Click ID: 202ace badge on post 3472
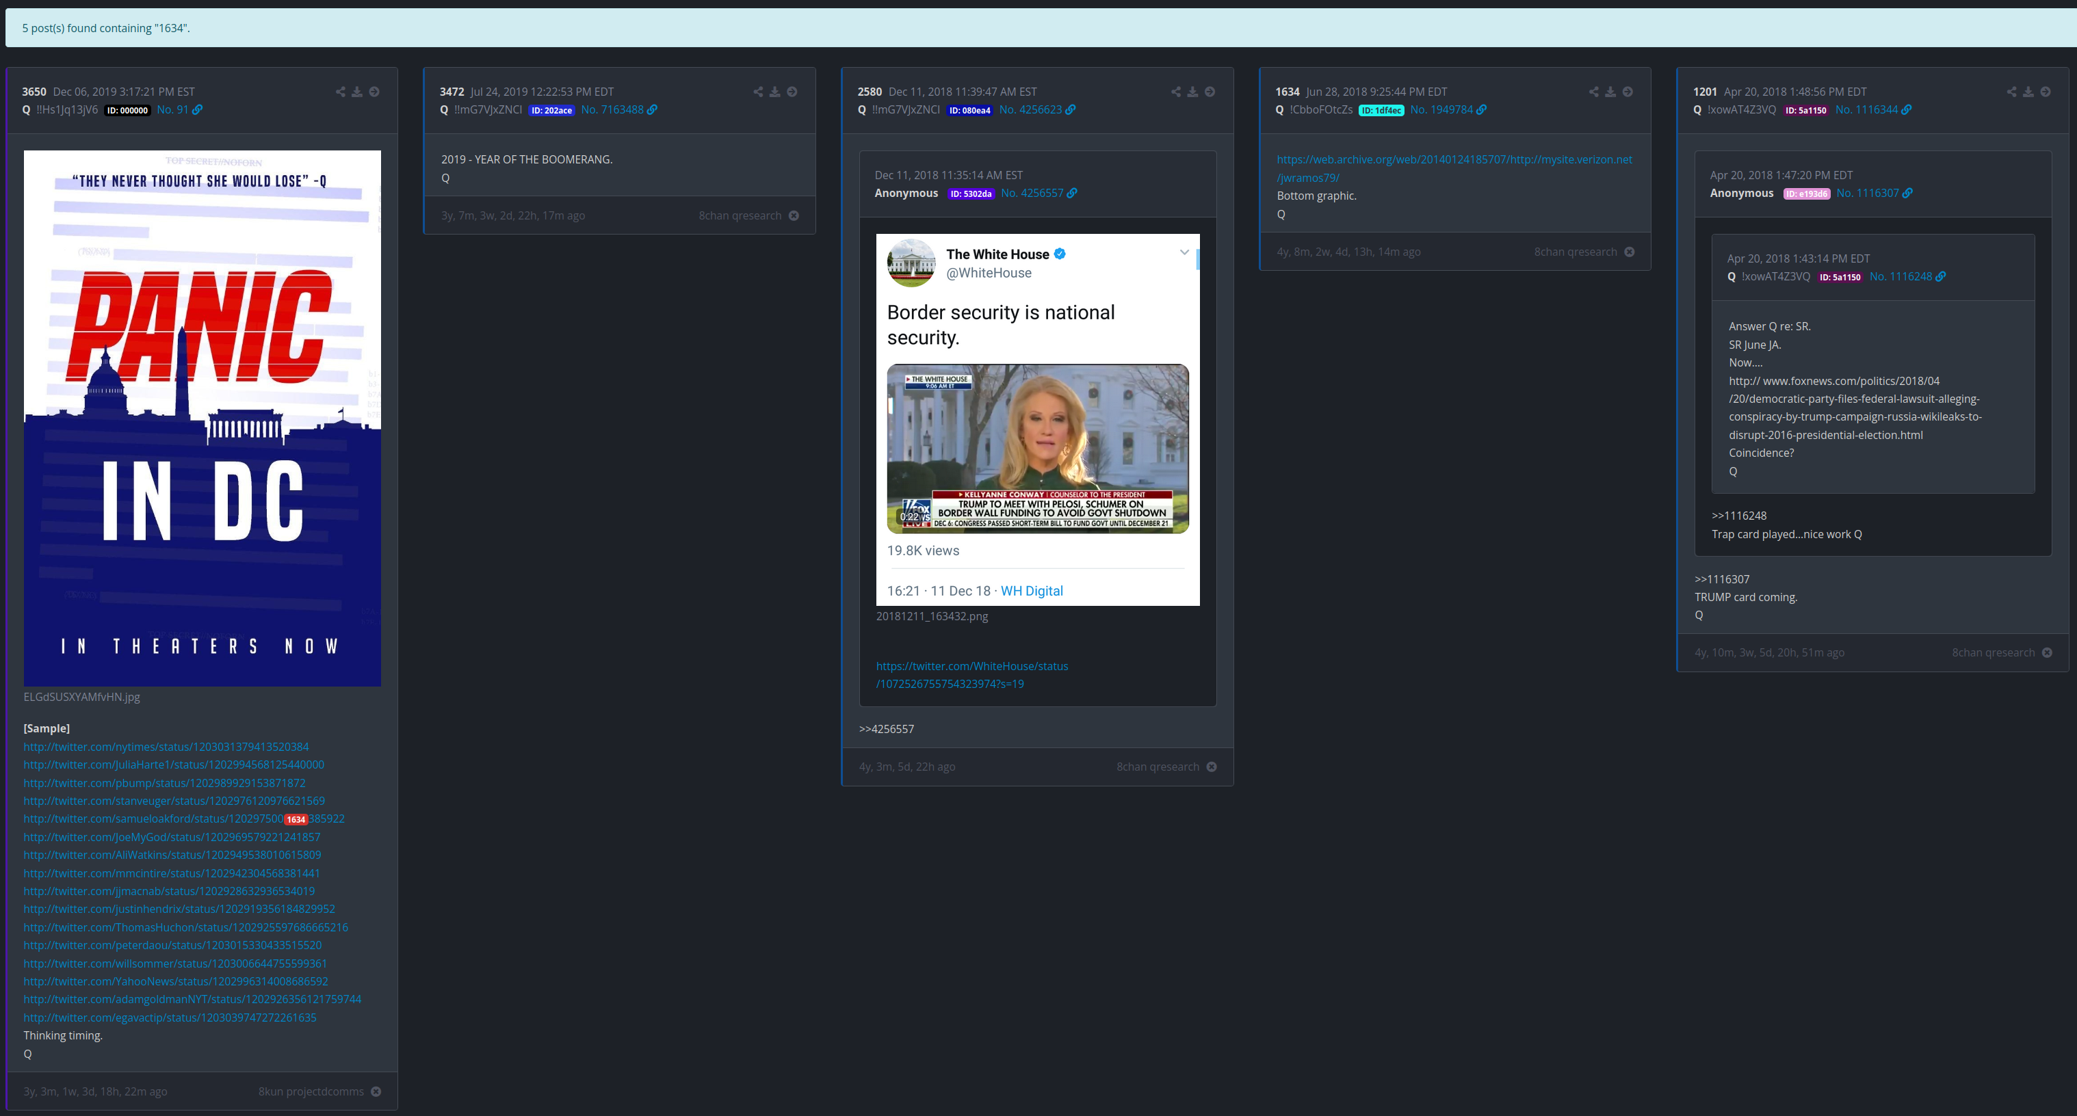The width and height of the screenshot is (2077, 1116). (551, 110)
